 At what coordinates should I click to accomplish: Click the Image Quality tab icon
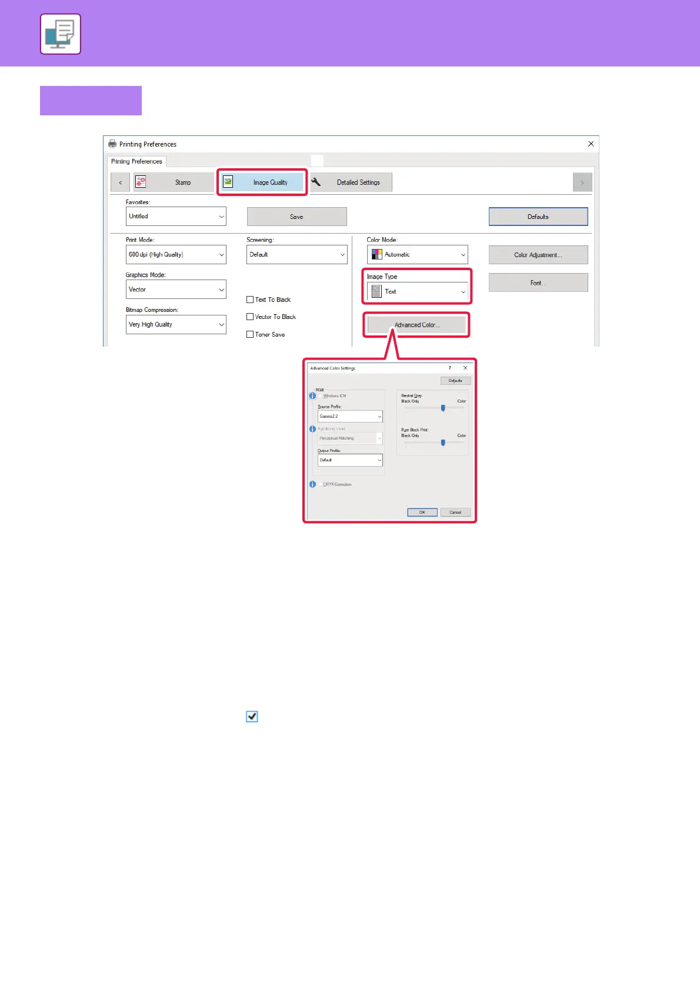tap(228, 182)
